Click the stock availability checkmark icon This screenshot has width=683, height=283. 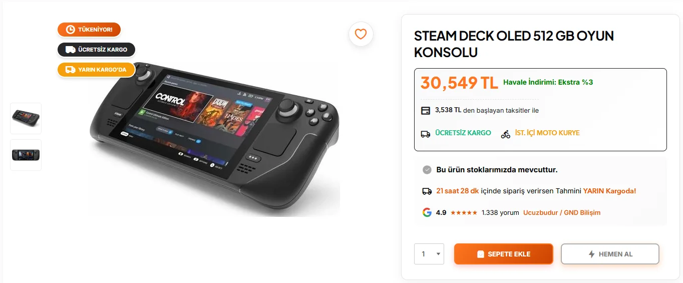click(x=427, y=170)
